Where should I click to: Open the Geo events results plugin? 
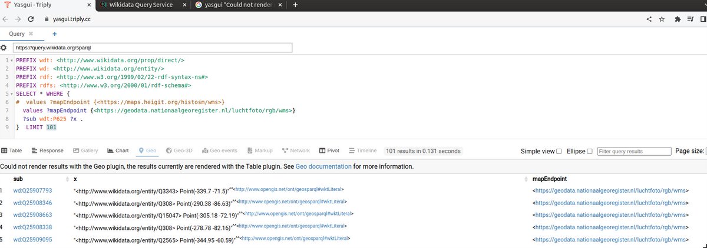pyautogui.click(x=220, y=151)
